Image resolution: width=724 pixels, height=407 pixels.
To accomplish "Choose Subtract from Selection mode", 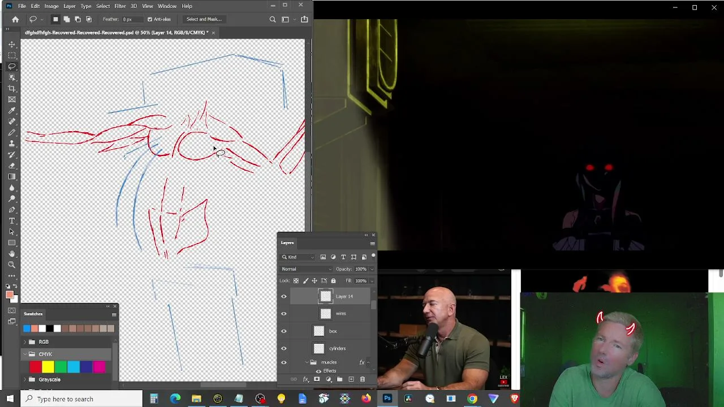I will 77,19.
